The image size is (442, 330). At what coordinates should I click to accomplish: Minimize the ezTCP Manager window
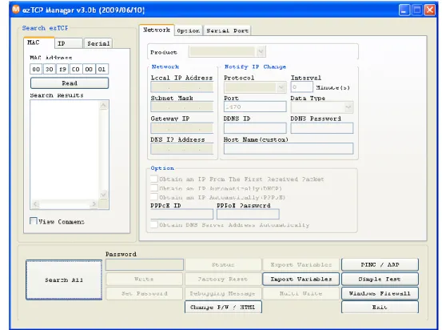click(404, 10)
